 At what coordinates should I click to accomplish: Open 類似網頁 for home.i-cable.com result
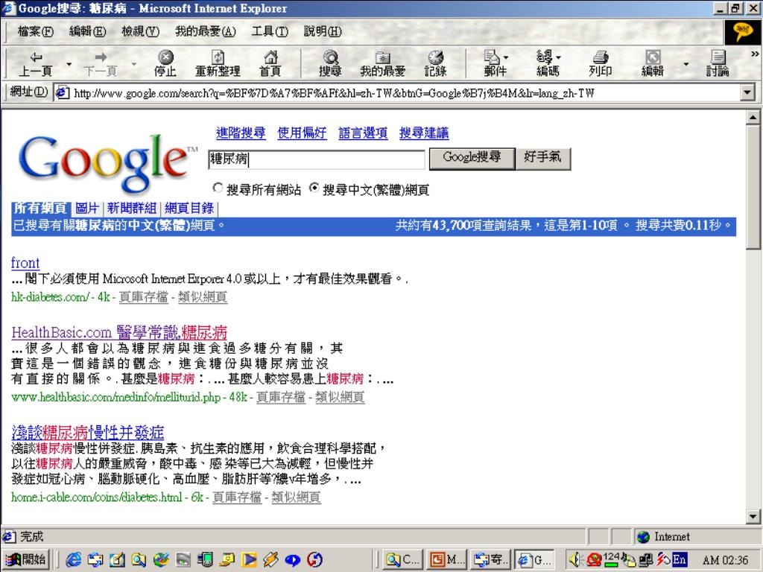[x=296, y=497]
